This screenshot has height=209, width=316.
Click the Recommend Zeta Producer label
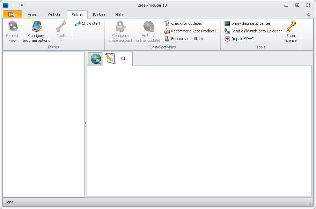[x=194, y=31]
